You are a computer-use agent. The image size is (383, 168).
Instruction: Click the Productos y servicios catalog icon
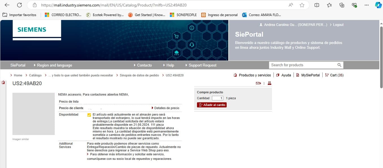[x=235, y=75]
